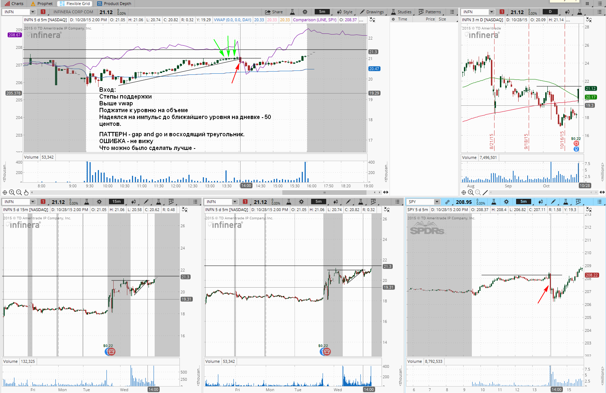Open chart style icon in daily chart

click(567, 12)
